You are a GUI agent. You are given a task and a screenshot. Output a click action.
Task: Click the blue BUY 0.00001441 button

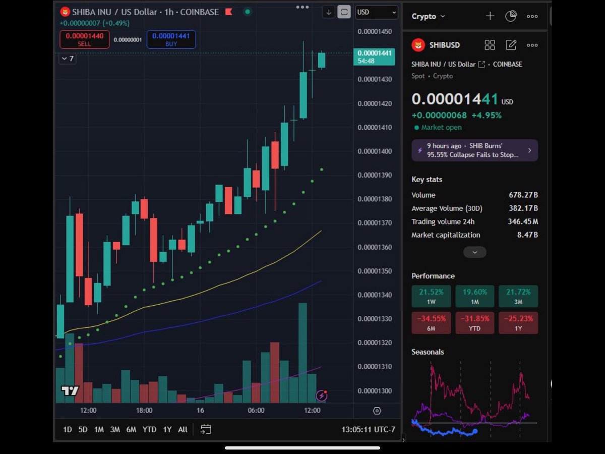tap(171, 39)
